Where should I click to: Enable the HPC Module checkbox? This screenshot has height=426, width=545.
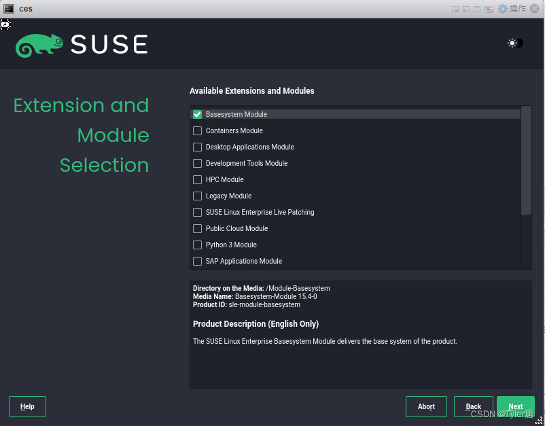(197, 179)
